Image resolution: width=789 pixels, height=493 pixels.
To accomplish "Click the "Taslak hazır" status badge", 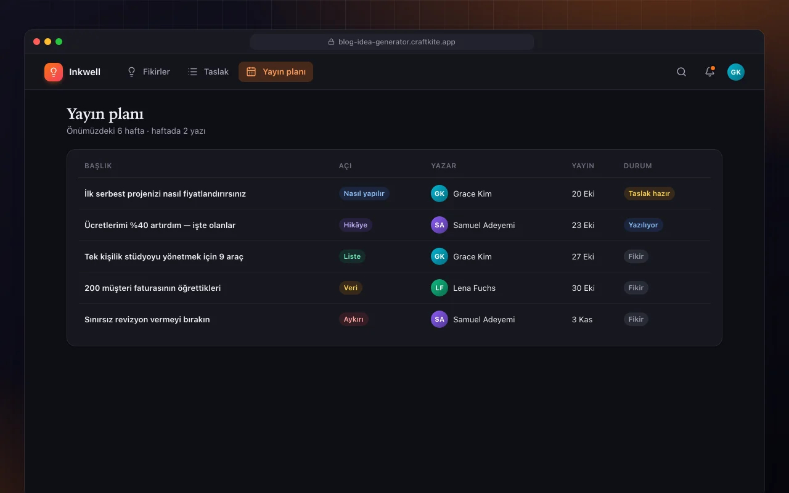I will [x=649, y=194].
